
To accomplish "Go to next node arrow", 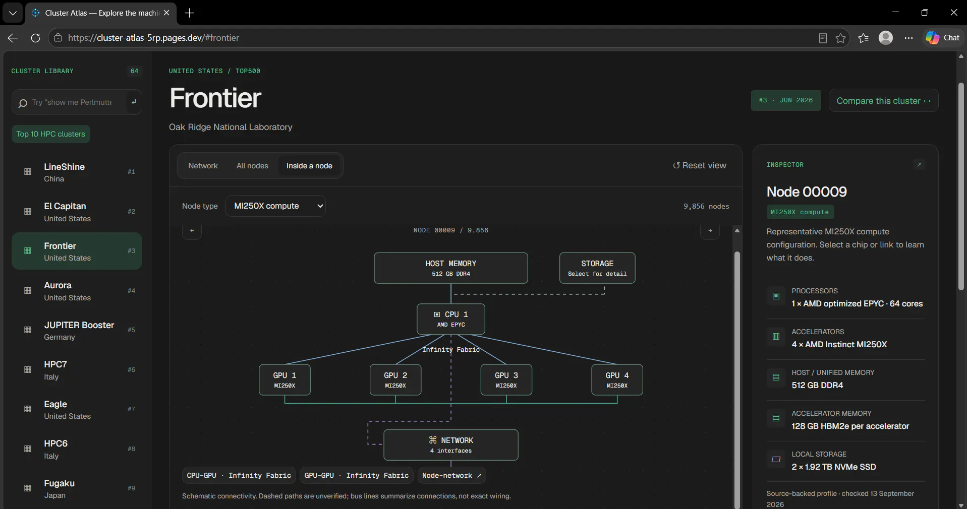I will click(x=710, y=231).
